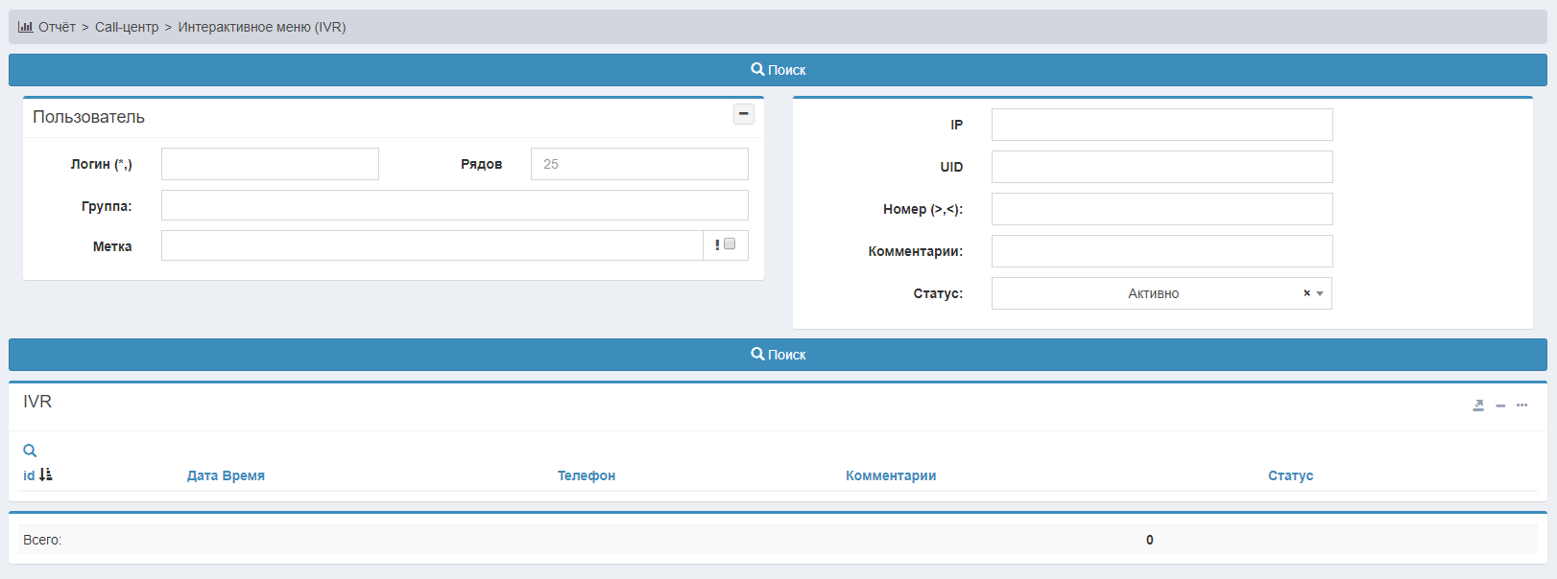The image size is (1557, 579).
Task: Sort table by Дата Время column
Action: [226, 475]
